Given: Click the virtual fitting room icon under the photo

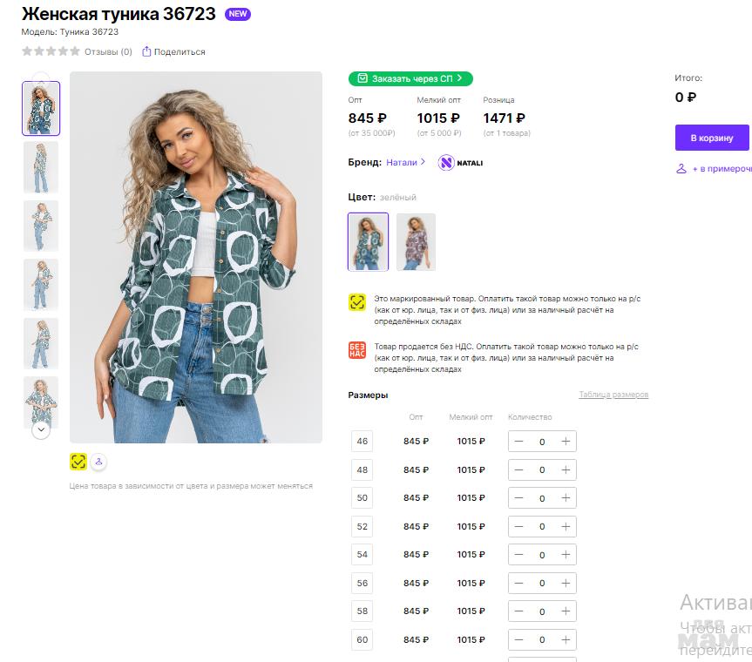Looking at the screenshot, I should (98, 462).
